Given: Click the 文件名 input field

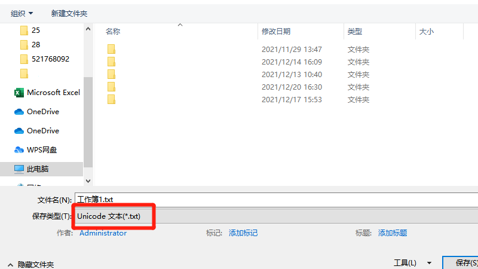Looking at the screenshot, I should [x=276, y=200].
